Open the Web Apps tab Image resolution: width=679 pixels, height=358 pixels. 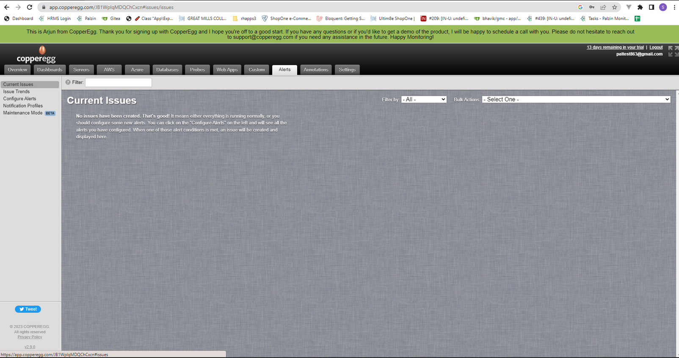coord(227,70)
